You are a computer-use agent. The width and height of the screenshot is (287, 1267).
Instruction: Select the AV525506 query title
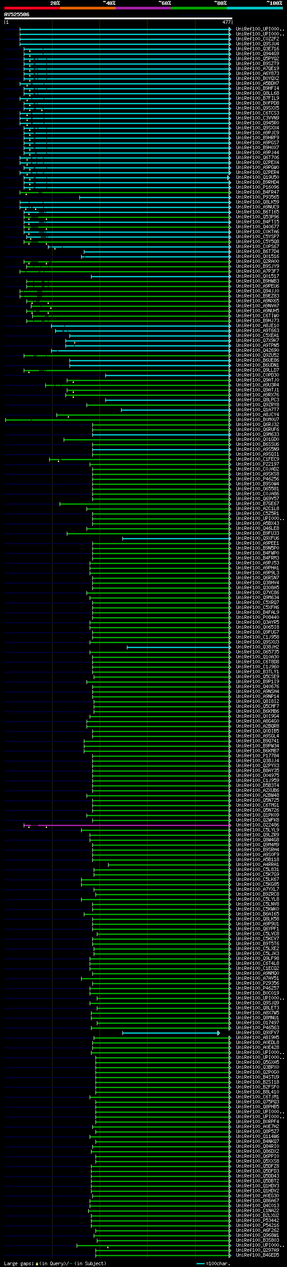pyautogui.click(x=17, y=15)
